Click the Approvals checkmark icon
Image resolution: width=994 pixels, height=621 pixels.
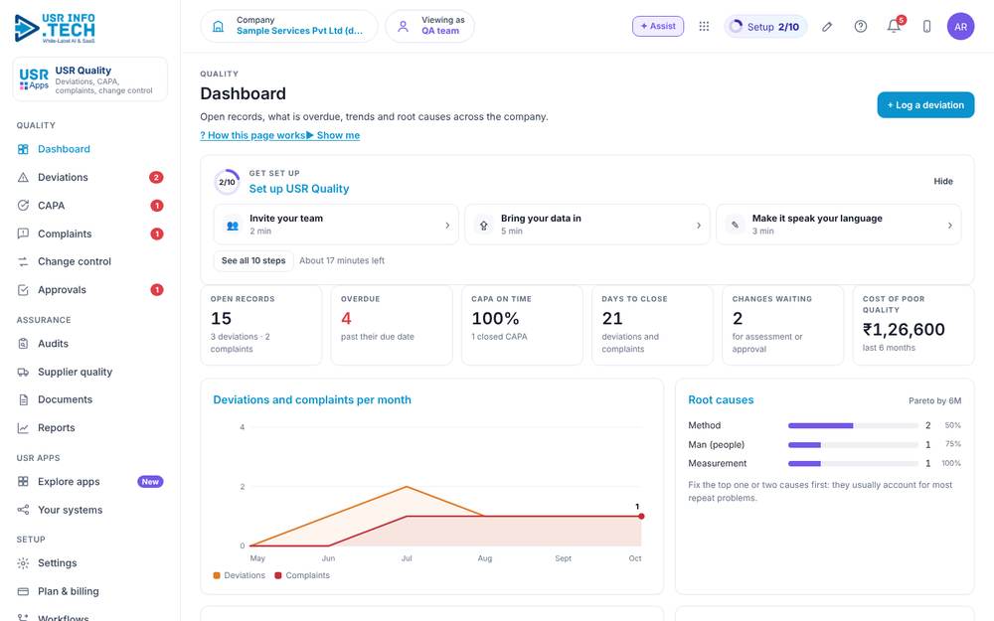[24, 290]
